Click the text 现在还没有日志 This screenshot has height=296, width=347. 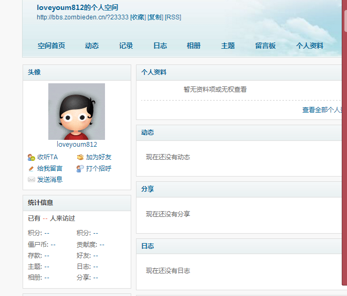tap(168, 271)
